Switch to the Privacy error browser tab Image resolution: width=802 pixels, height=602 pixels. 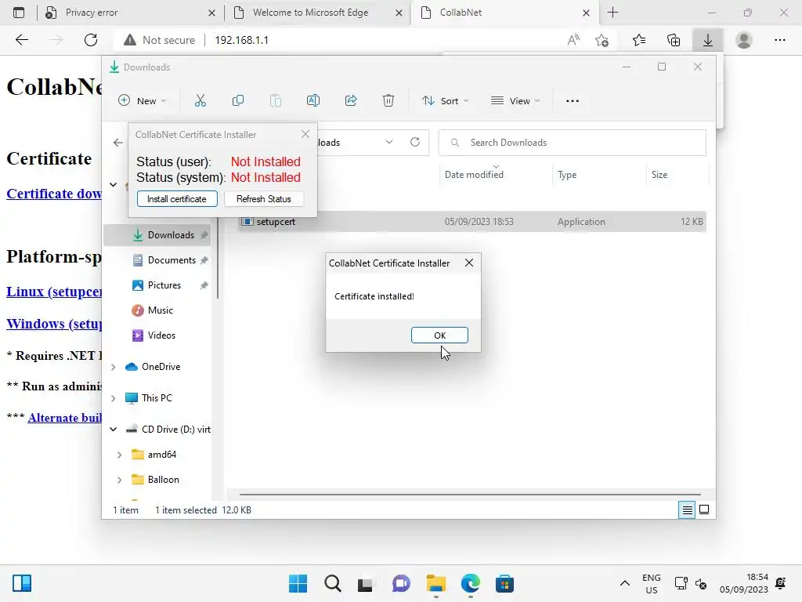pos(131,13)
